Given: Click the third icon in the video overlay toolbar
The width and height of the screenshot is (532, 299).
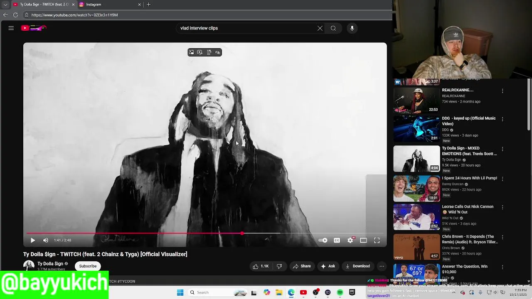Looking at the screenshot, I should 209,52.
